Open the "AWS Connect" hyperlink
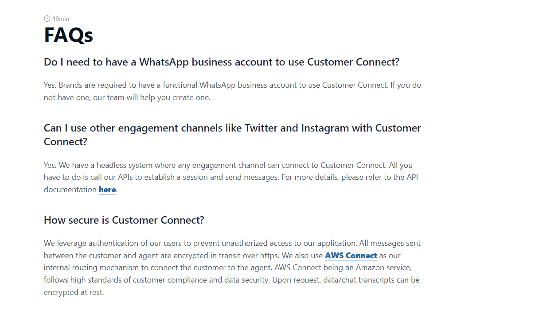535x314 pixels. (351, 256)
